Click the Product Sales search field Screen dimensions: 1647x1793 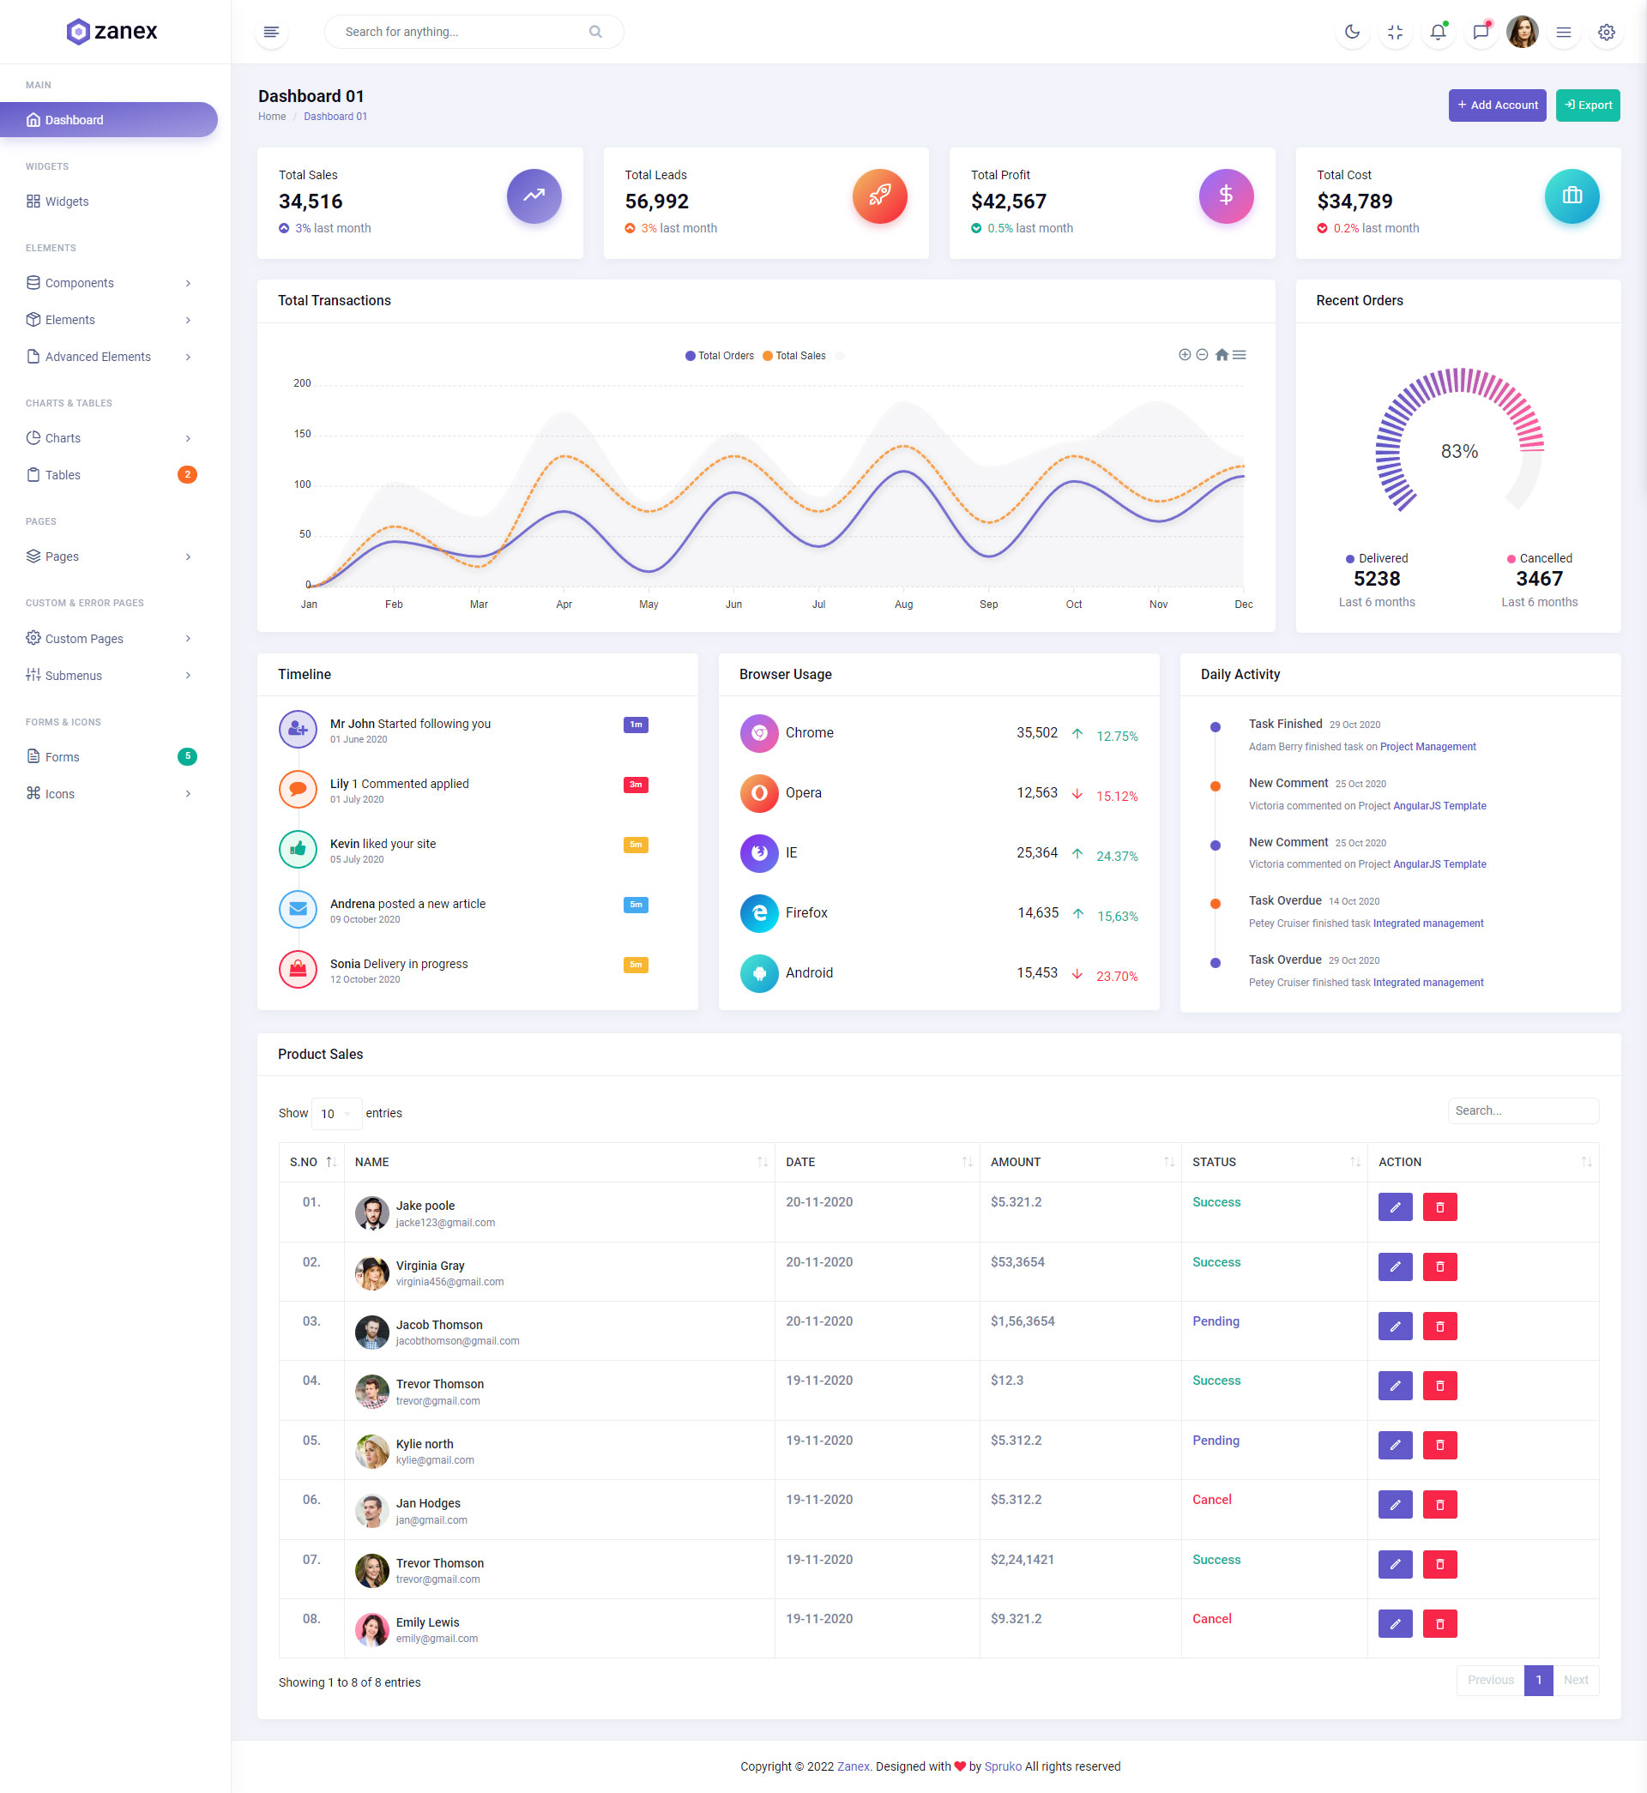(1523, 1110)
